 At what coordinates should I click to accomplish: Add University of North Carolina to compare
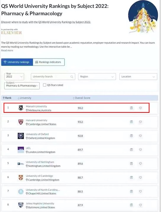pyautogui.click(x=131, y=192)
